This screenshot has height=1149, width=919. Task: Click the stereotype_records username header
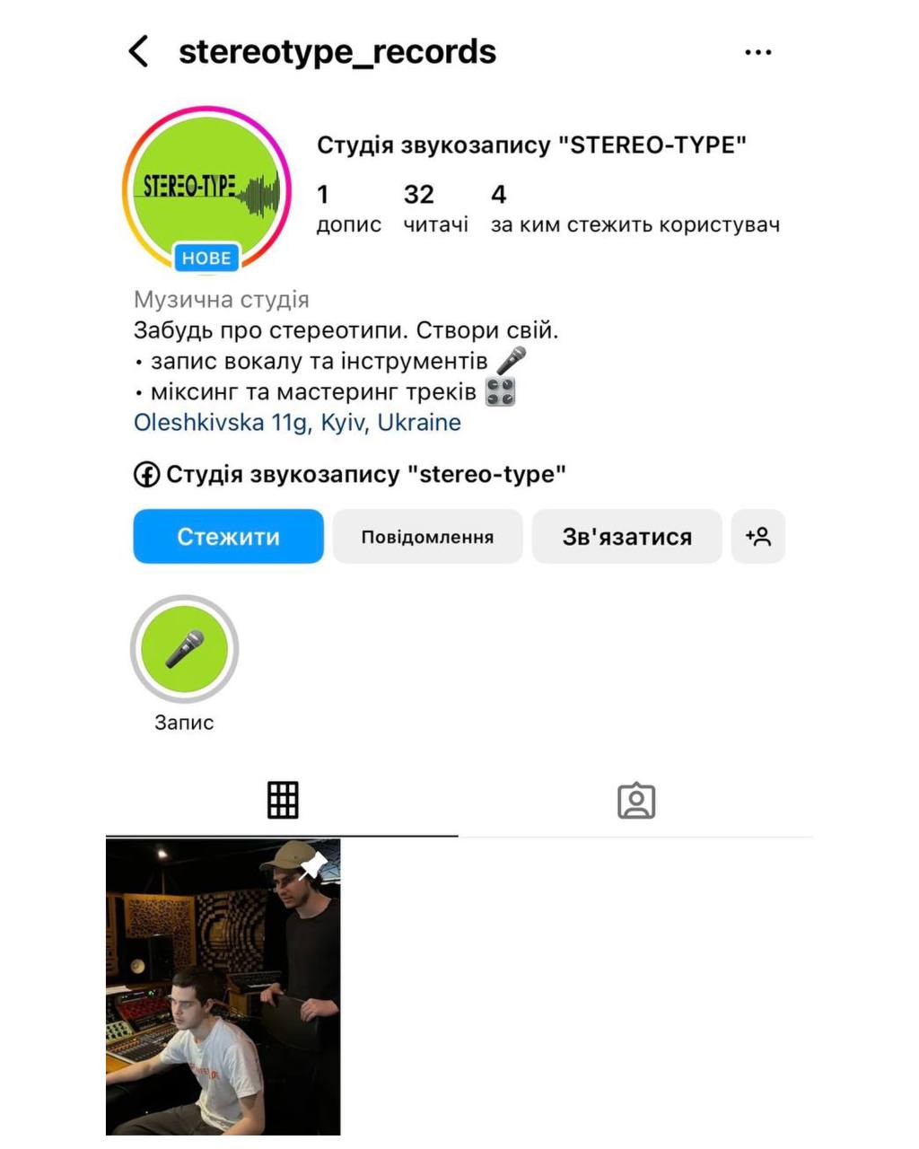click(x=337, y=52)
